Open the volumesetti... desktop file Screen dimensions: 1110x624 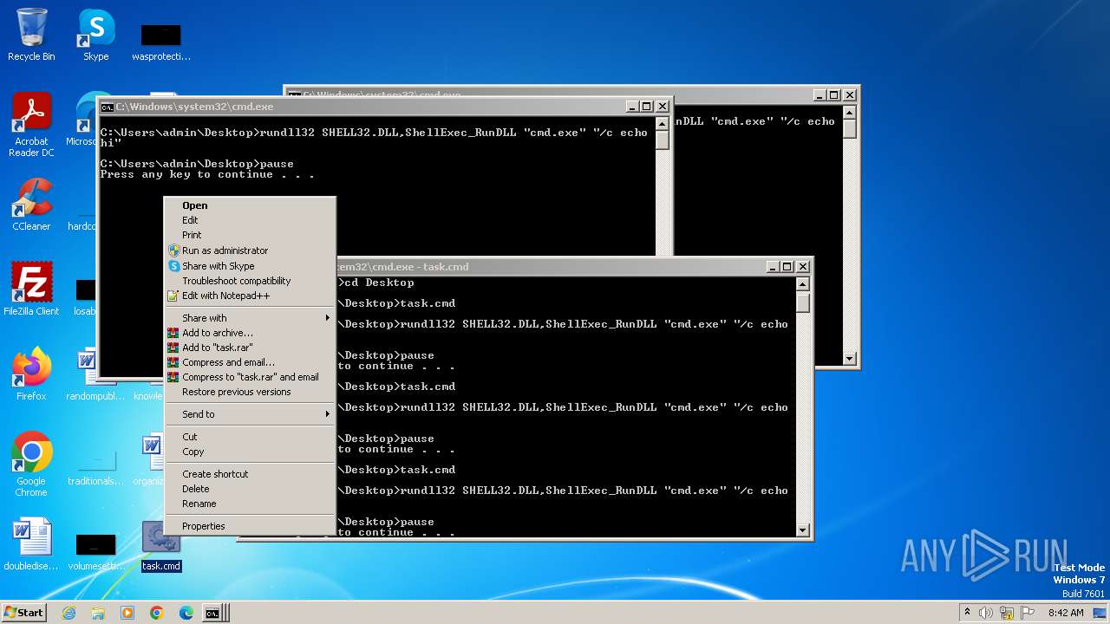click(x=95, y=552)
